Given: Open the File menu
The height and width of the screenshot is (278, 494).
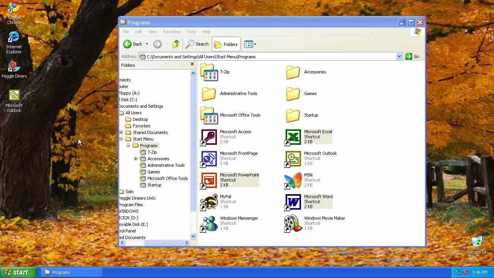Looking at the screenshot, I should [x=126, y=32].
